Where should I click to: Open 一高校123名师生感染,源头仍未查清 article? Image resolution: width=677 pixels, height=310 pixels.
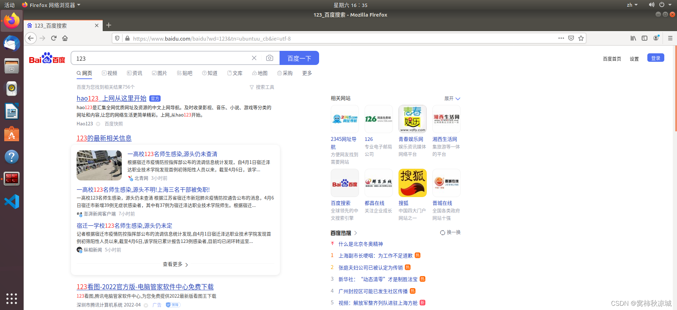coord(172,154)
